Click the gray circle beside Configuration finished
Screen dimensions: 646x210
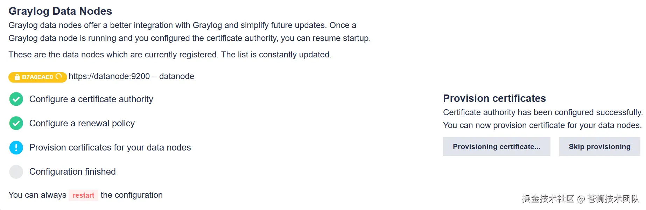coord(16,171)
